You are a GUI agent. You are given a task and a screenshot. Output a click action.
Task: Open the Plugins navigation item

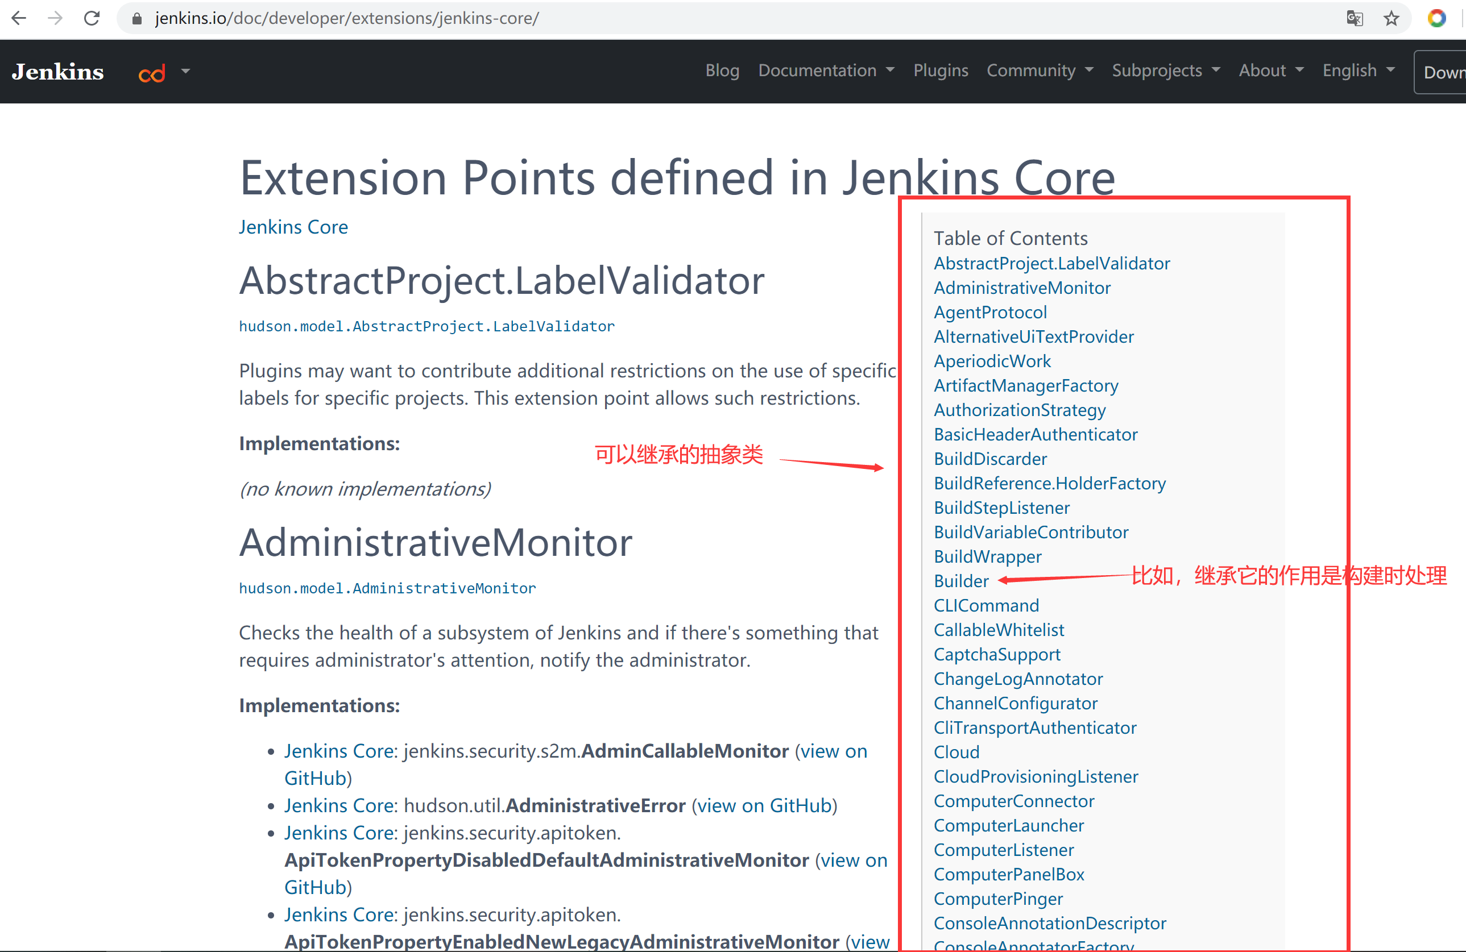click(941, 70)
